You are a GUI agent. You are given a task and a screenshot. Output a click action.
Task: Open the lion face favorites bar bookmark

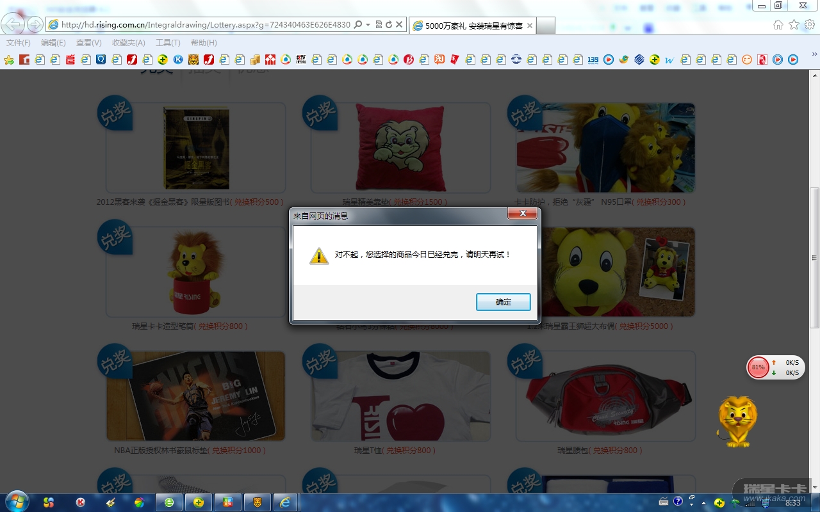point(193,60)
